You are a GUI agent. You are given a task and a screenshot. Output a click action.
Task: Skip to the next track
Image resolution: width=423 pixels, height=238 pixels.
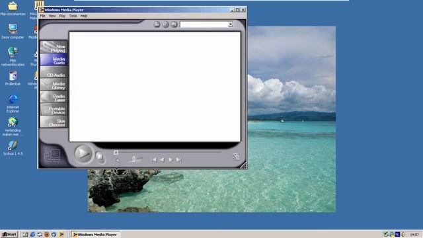pos(178,160)
